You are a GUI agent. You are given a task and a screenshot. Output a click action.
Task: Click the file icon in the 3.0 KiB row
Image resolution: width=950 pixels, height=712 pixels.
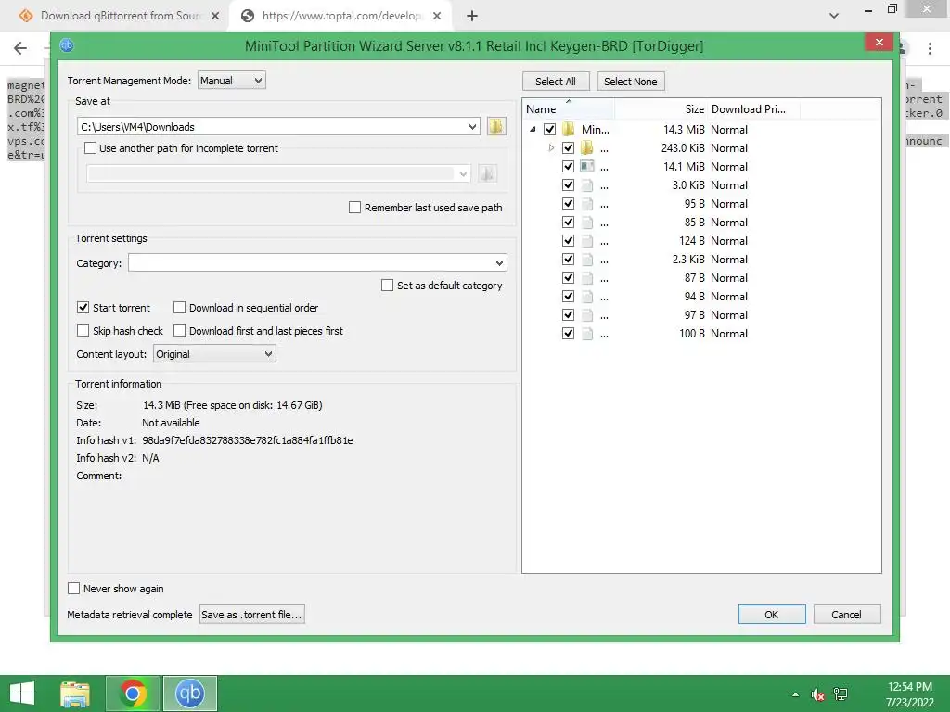586,184
